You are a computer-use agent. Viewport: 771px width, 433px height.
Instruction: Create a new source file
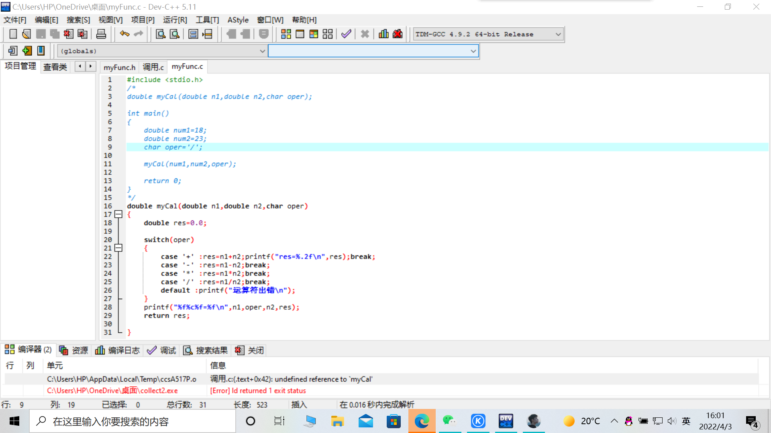(13, 34)
